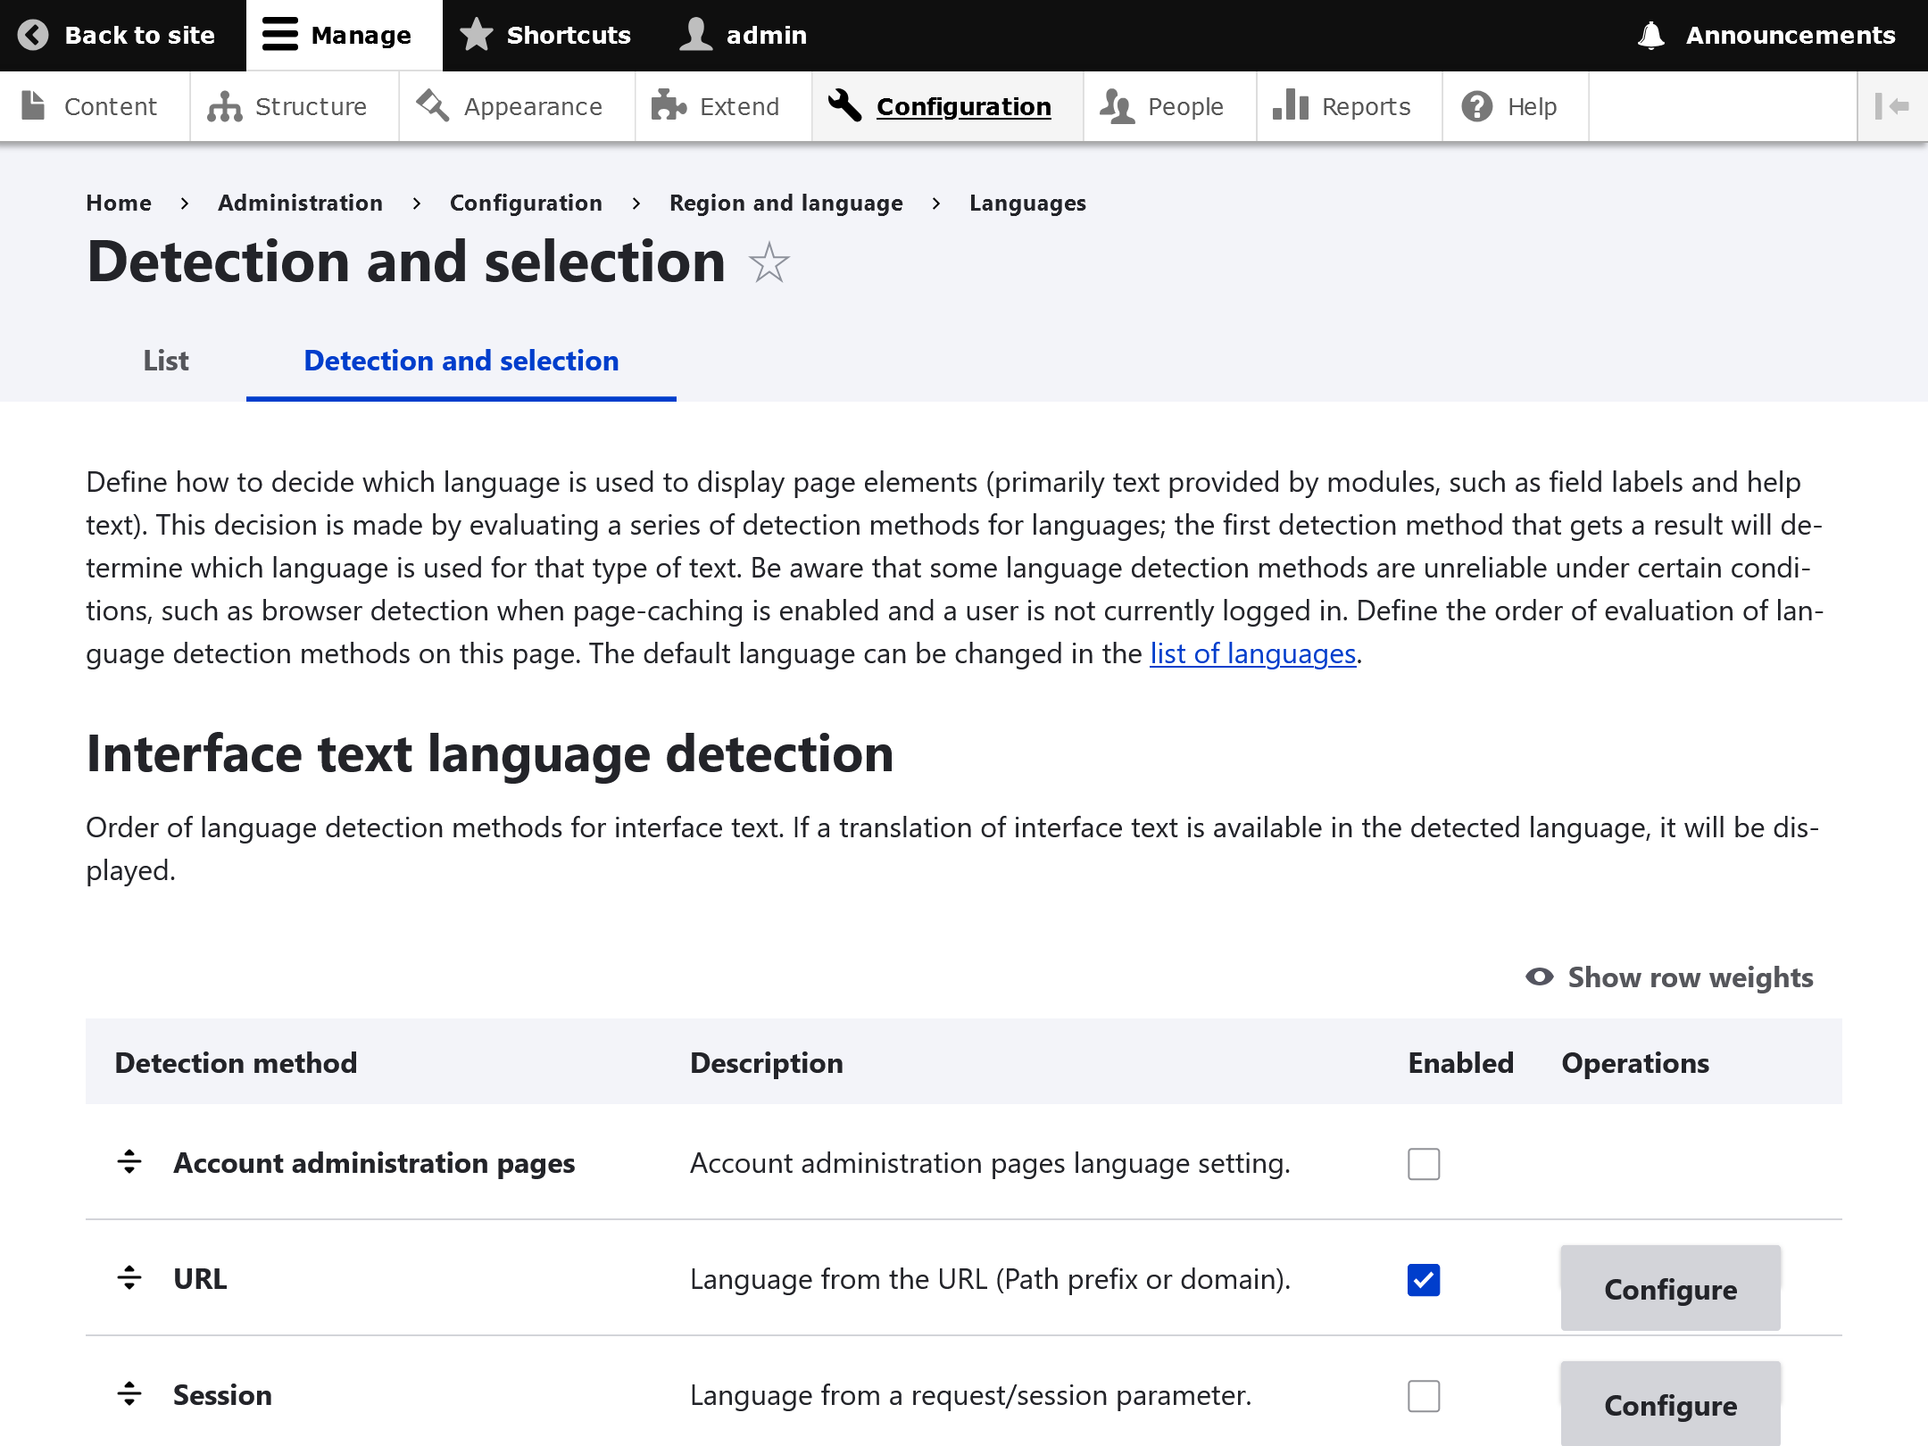Configure the URL detection method
Screen dimensions: 1928x1446
click(x=1671, y=1289)
